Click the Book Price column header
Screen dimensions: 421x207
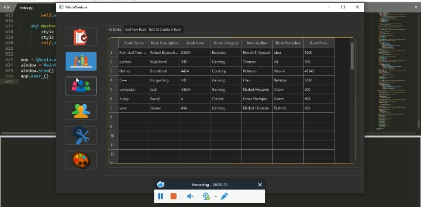pos(319,43)
